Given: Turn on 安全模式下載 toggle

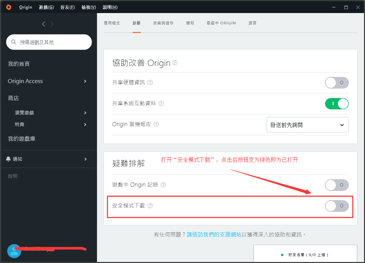Looking at the screenshot, I should click(x=337, y=206).
